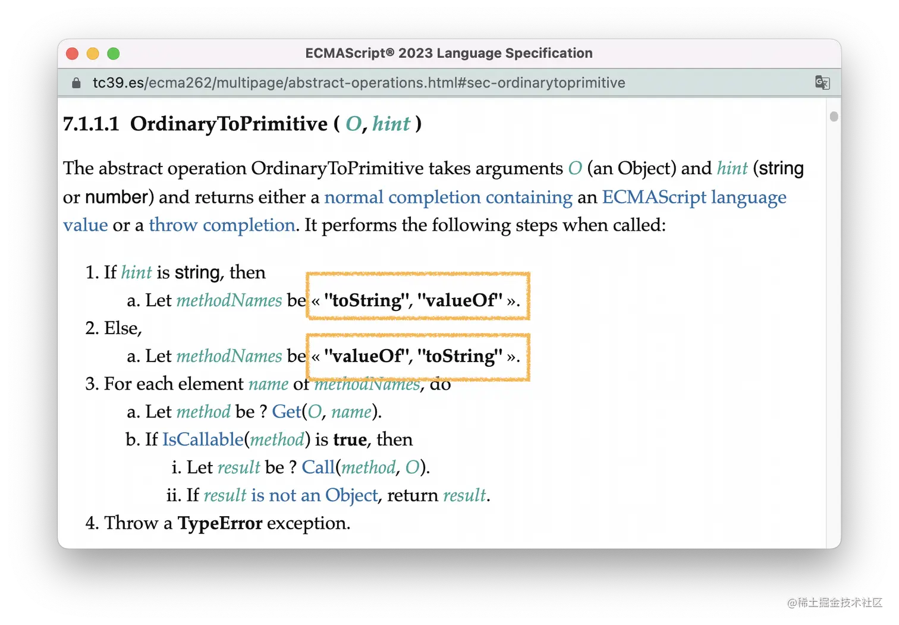Open the Google Translate icon in address bar
Screen dimensions: 899x625
click(822, 83)
